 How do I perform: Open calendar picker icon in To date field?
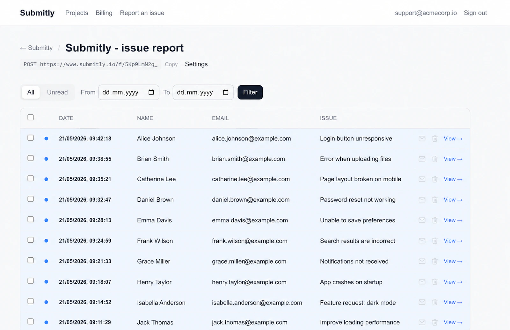[x=226, y=92]
